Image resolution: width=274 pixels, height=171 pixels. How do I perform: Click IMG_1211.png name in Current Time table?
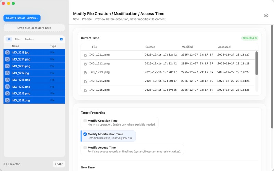(x=99, y=55)
